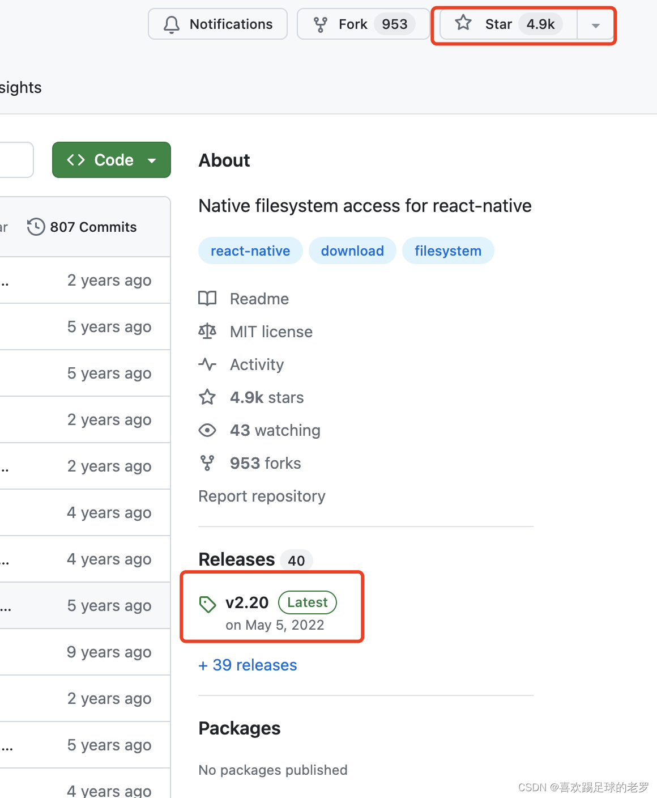Click the 9 years ago timestamp
Image resolution: width=657 pixels, height=798 pixels.
[x=109, y=652]
